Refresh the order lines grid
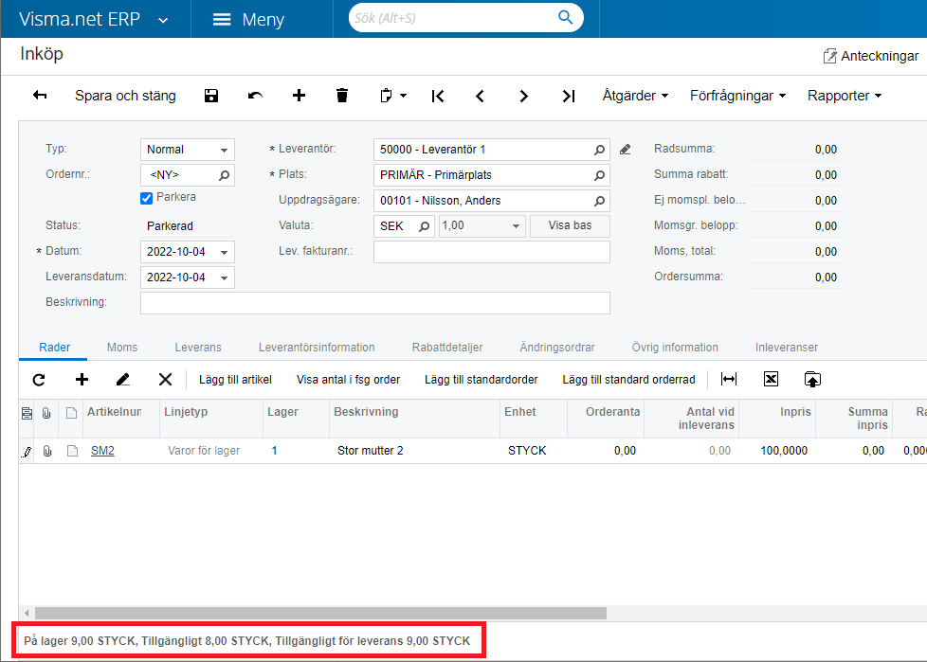Viewport: 927px width, 662px height. (x=39, y=380)
